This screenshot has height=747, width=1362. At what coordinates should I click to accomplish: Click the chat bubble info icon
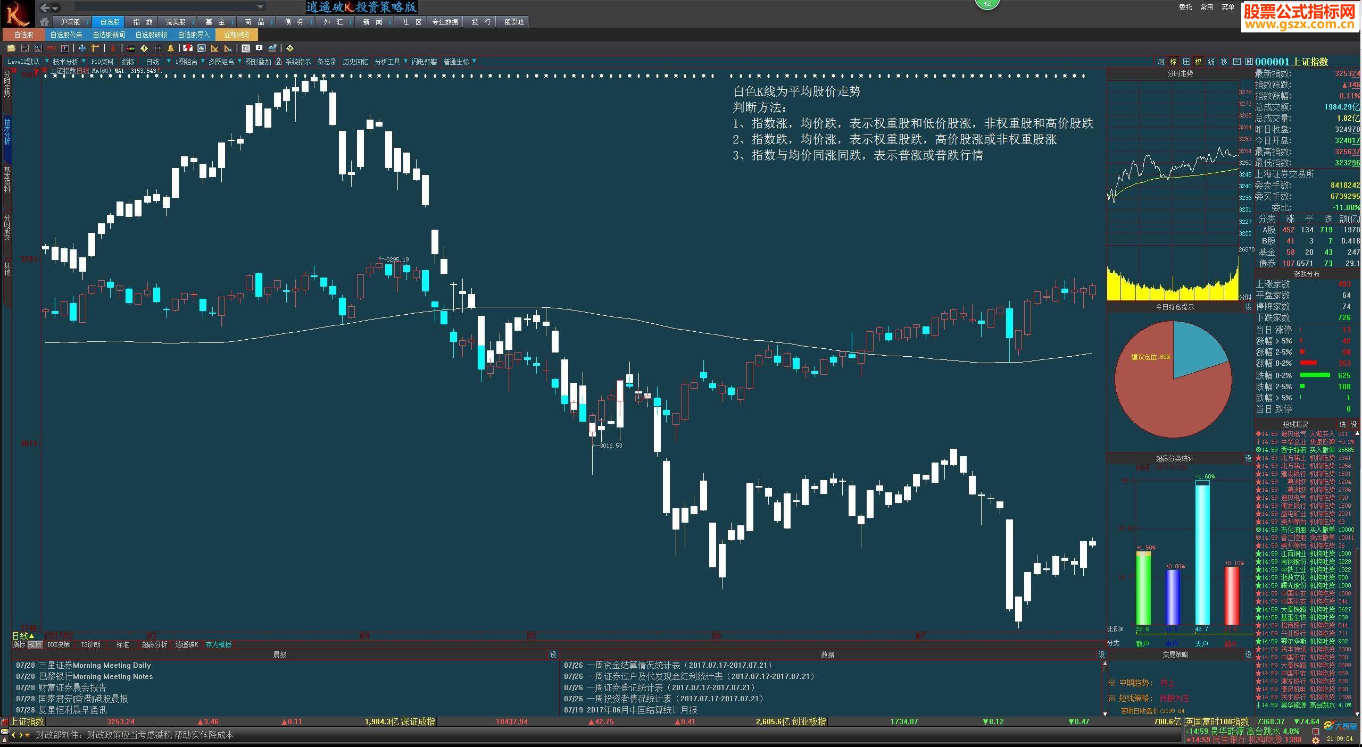[x=259, y=48]
